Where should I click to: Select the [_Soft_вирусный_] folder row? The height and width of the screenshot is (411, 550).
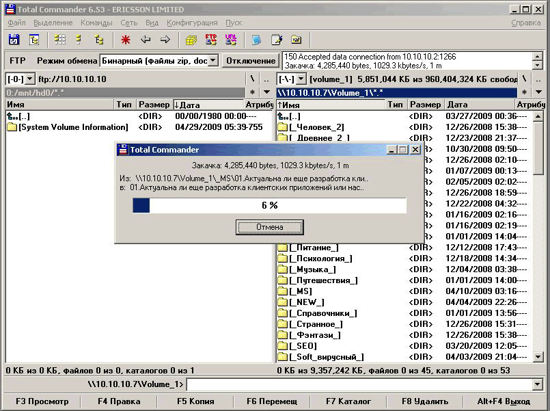404,357
